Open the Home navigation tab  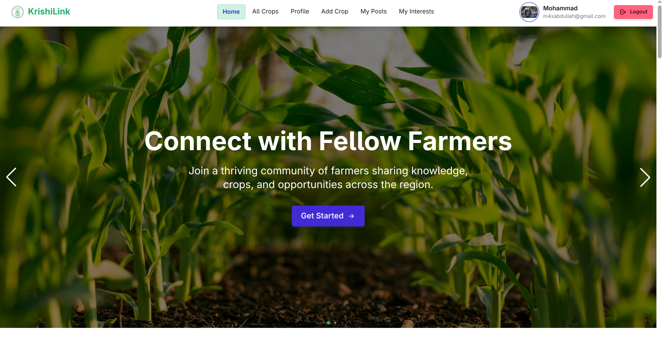(x=231, y=12)
